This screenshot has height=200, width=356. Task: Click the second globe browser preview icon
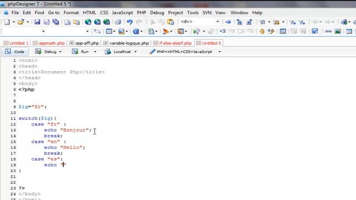97,22
